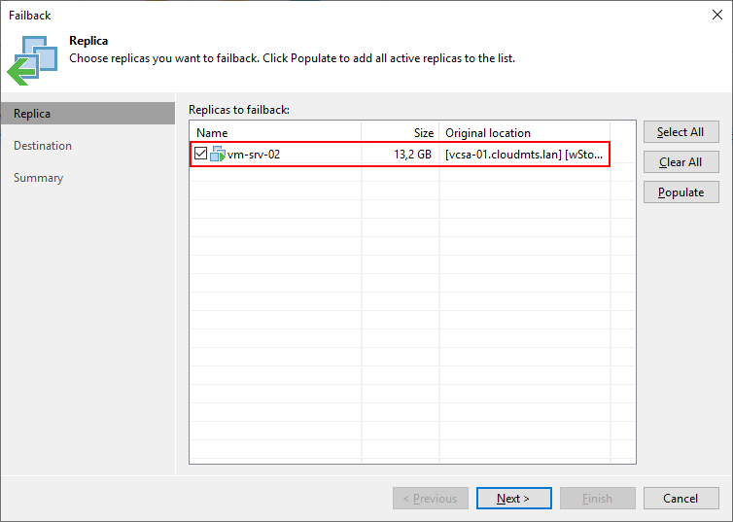
Task: Click the Original location column header
Action: (x=523, y=132)
